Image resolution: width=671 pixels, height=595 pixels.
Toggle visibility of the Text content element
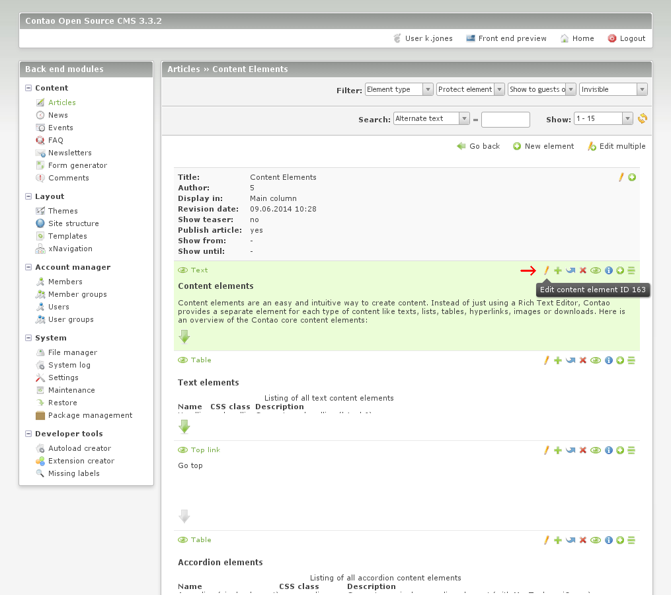point(595,270)
